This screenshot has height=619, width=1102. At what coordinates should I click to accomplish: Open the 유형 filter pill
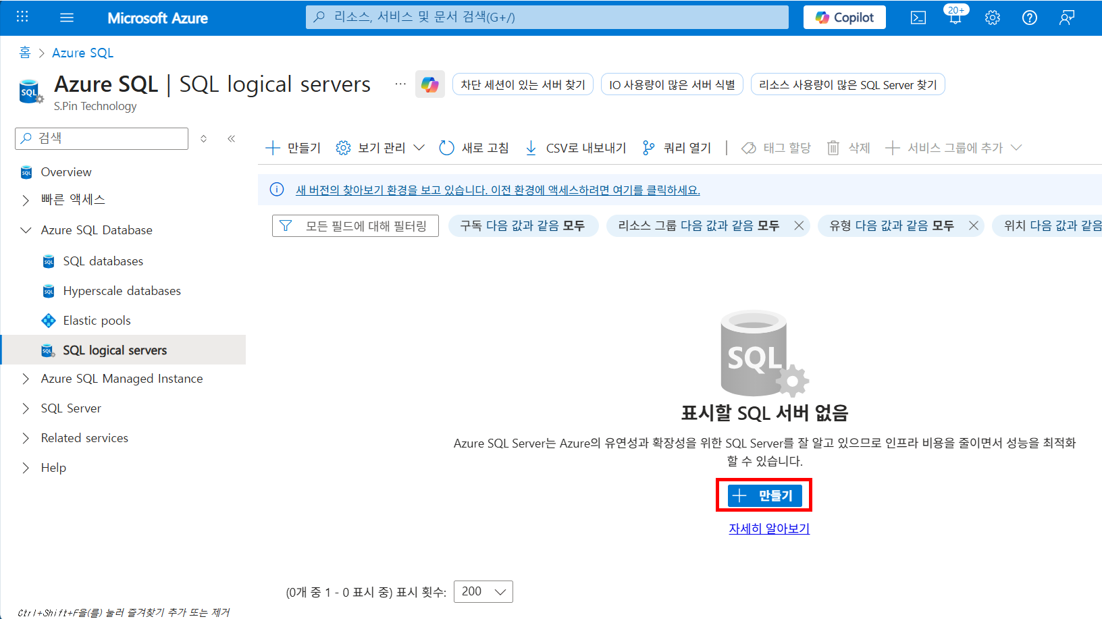891,225
